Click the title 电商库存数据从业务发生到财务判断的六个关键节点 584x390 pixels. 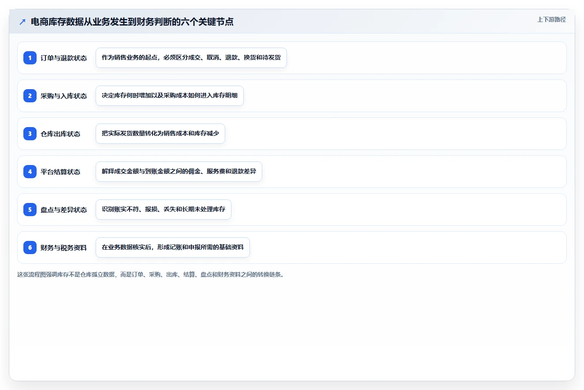coord(132,22)
